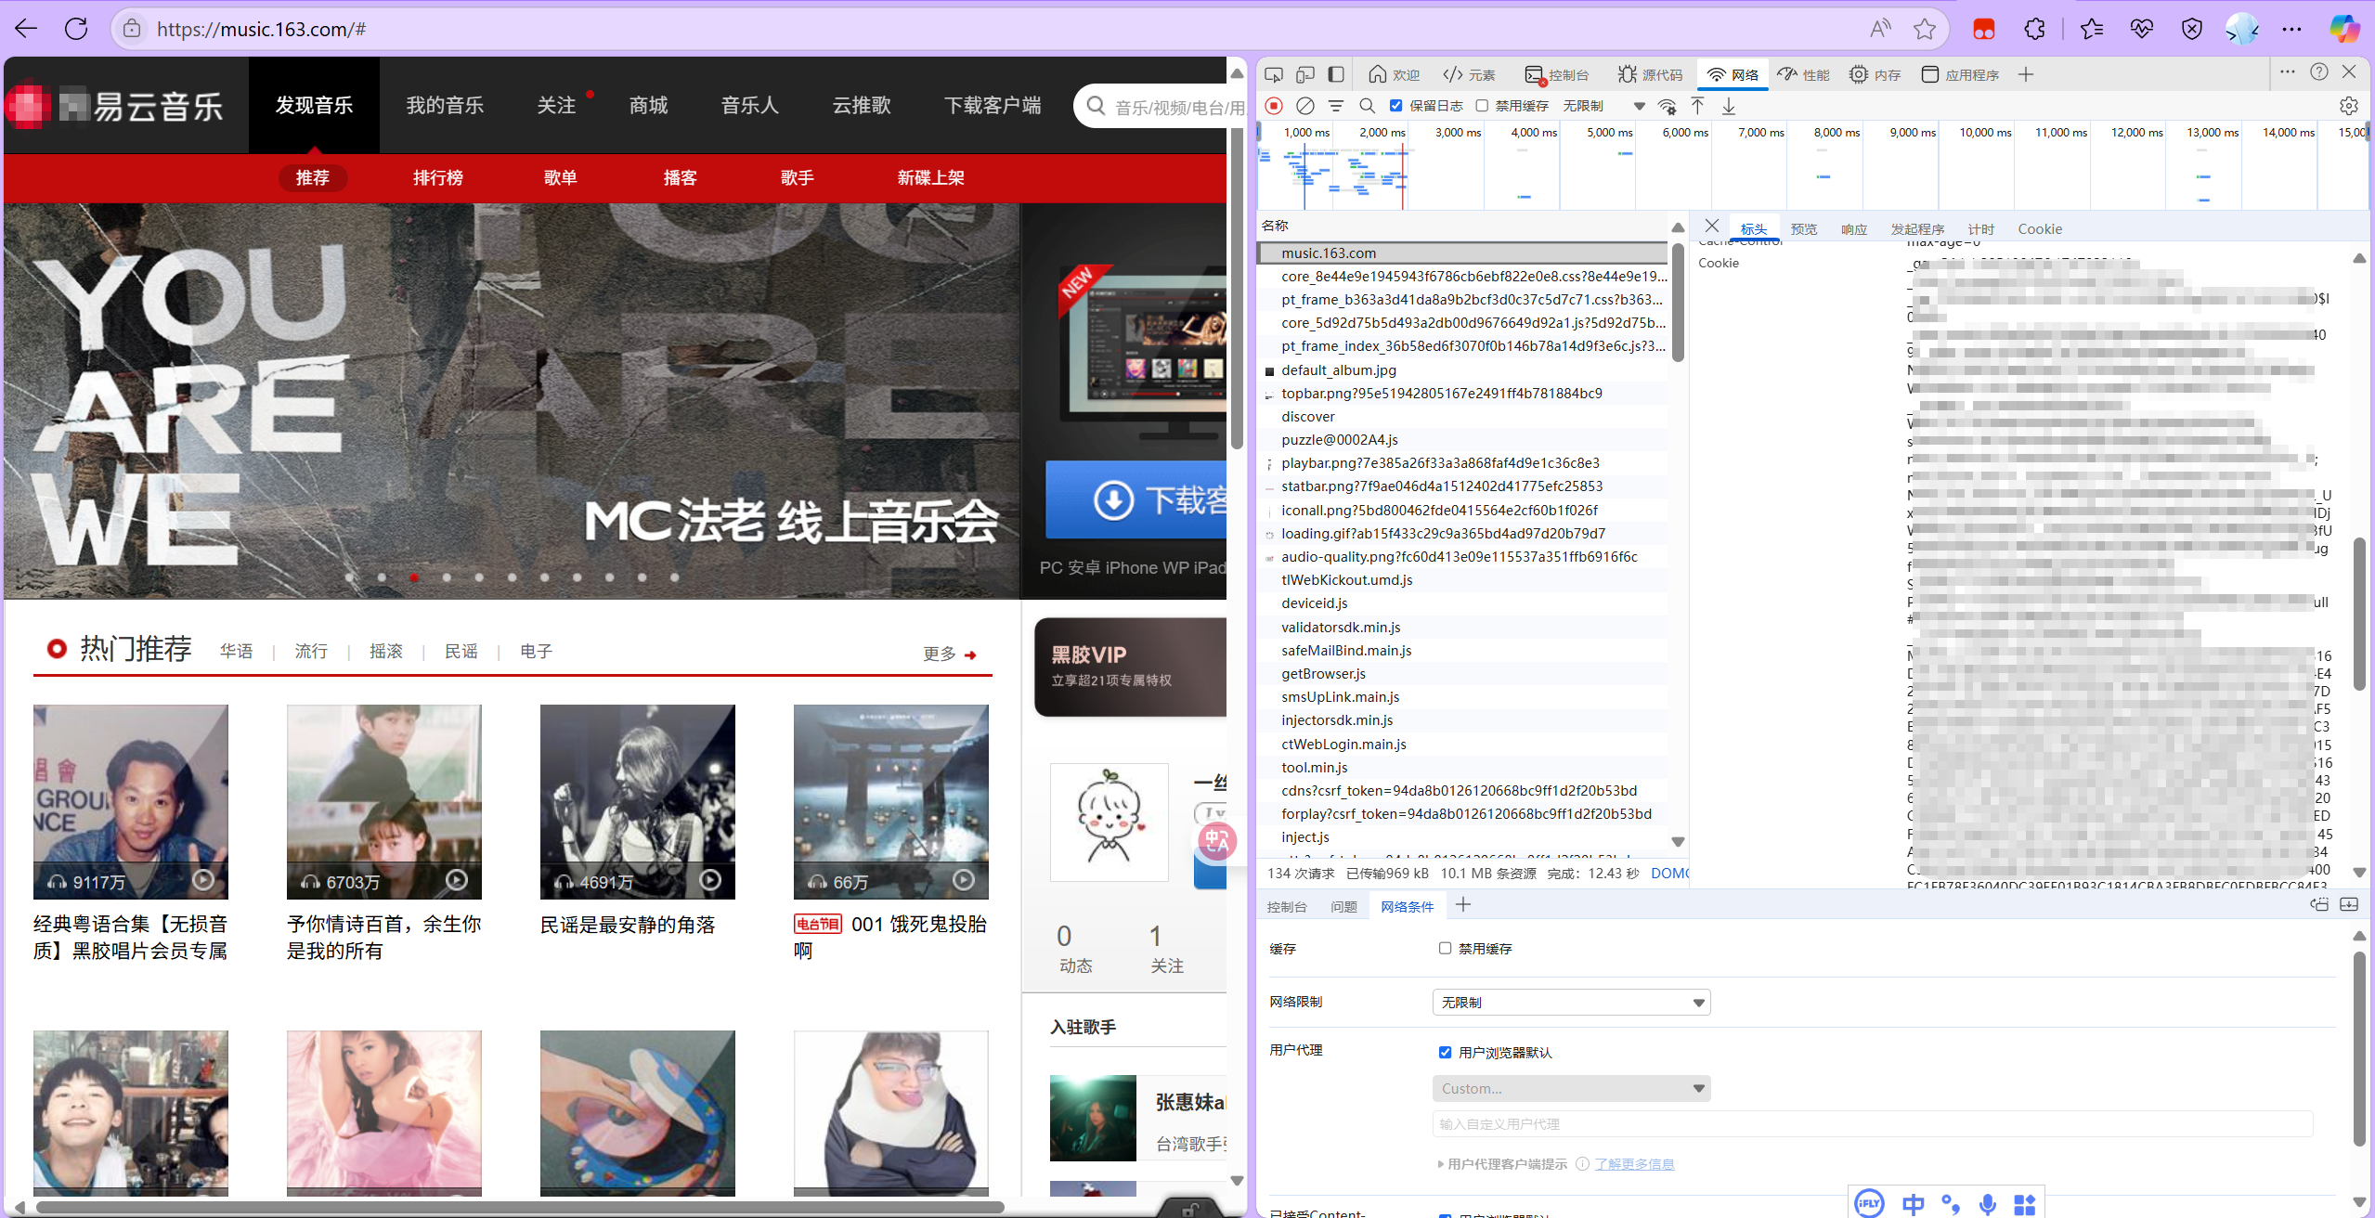Click the 下载客户端 navigation link
Screen dimensions: 2375x1218
click(993, 105)
